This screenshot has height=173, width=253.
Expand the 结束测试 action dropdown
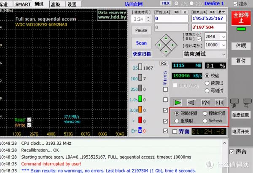[205, 54]
